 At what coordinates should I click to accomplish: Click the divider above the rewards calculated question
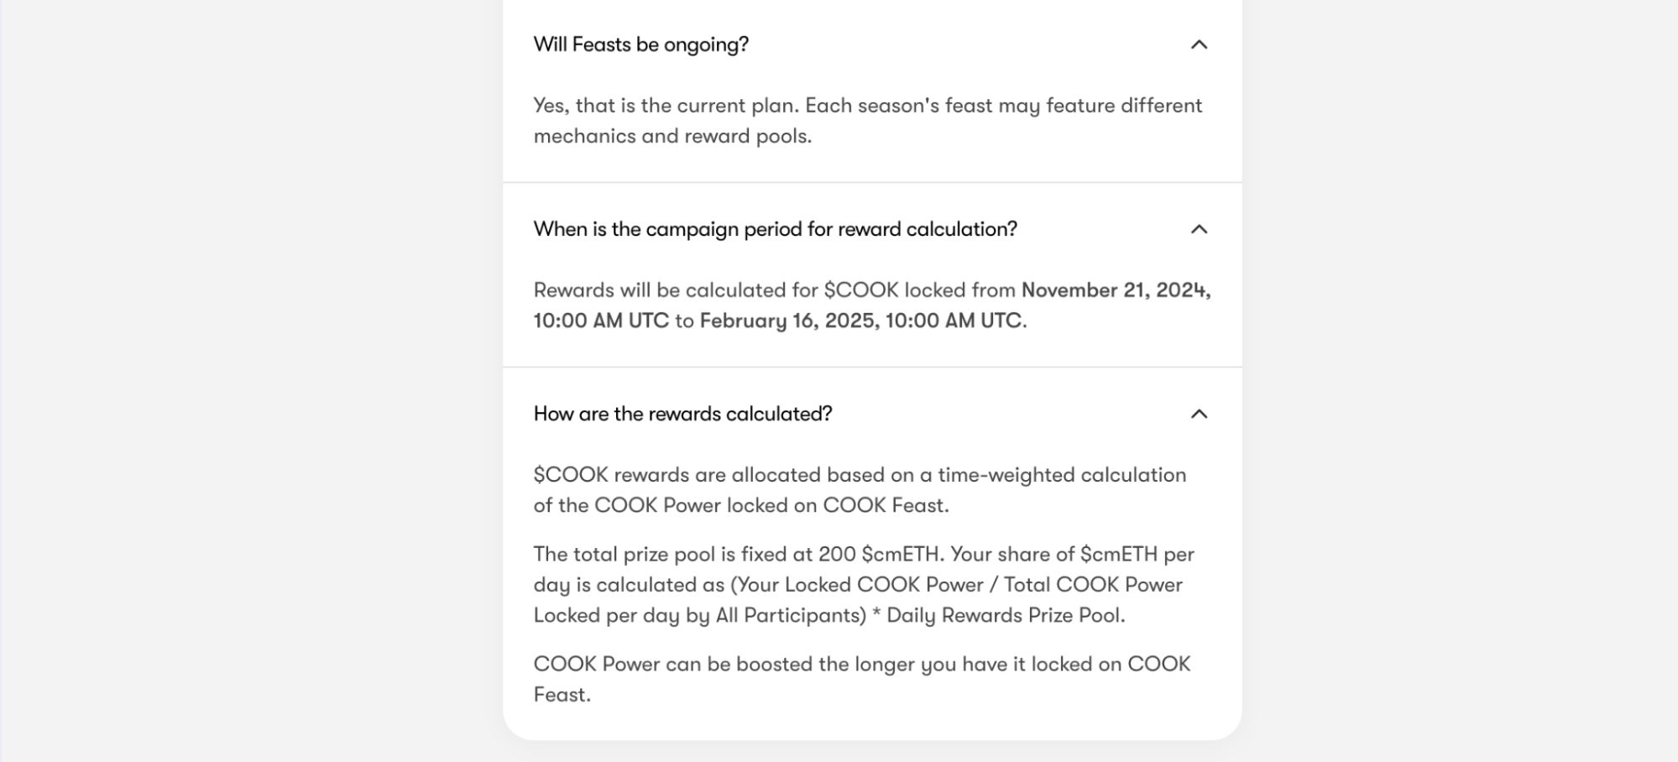tap(872, 367)
